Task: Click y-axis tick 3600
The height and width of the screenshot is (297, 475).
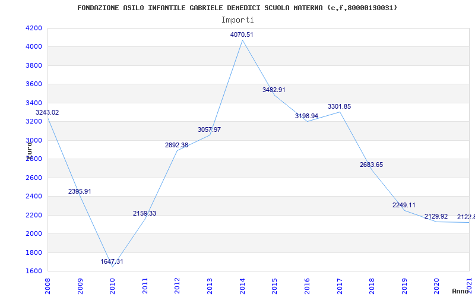Action: tap(33, 84)
